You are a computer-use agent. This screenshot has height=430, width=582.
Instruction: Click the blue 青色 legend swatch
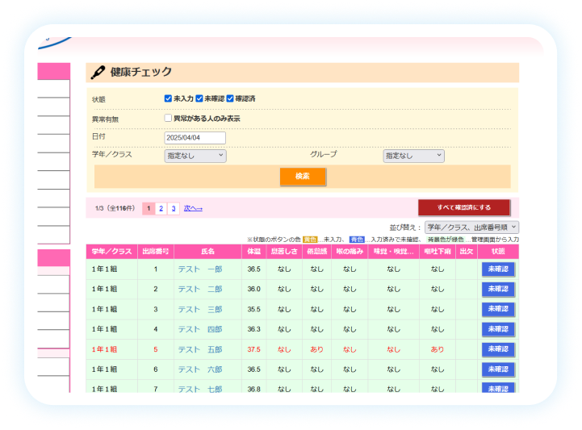point(357,240)
